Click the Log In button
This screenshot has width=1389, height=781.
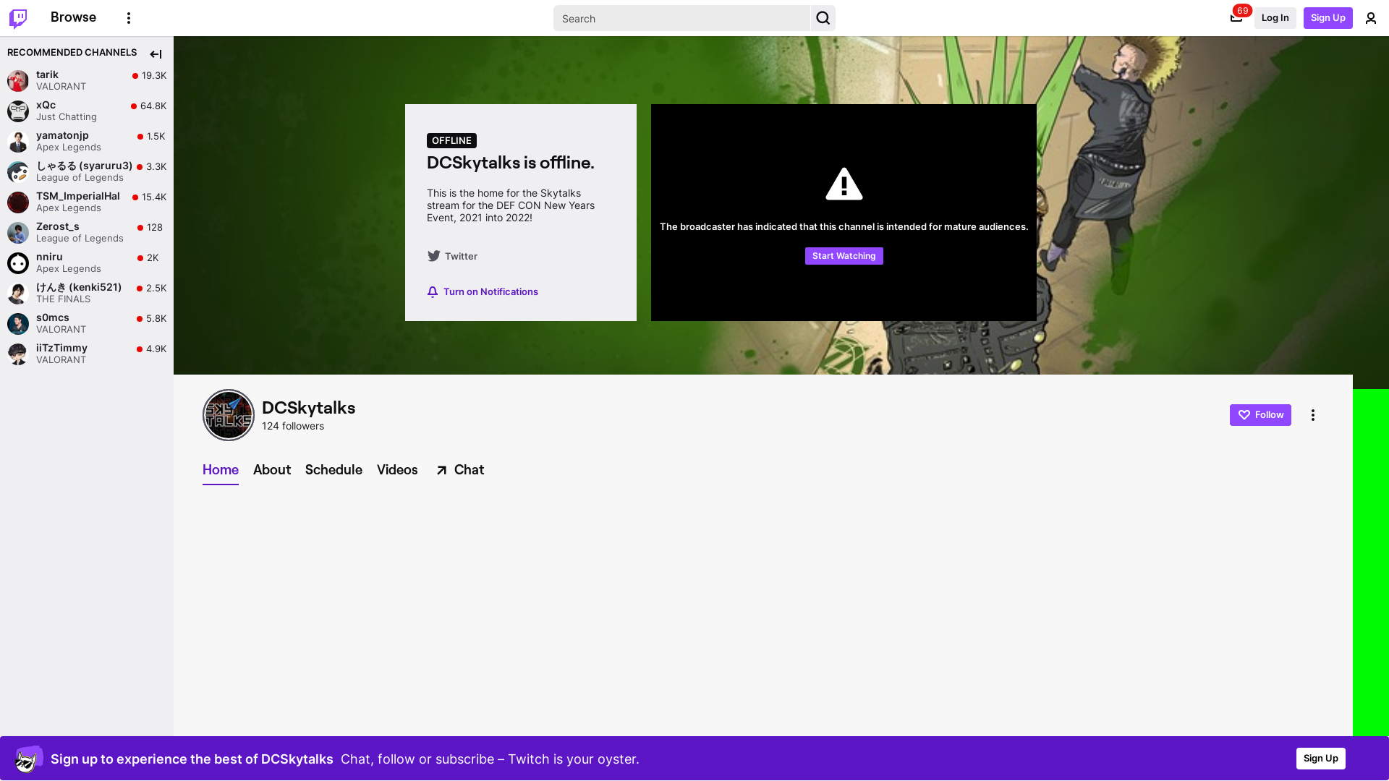[1275, 18]
